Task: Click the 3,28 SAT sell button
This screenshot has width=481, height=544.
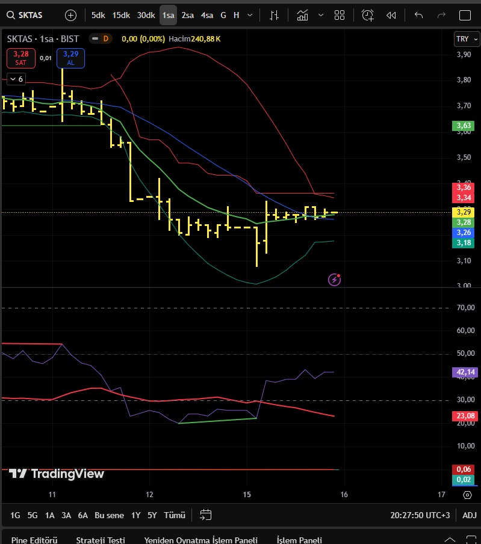Action: click(21, 58)
